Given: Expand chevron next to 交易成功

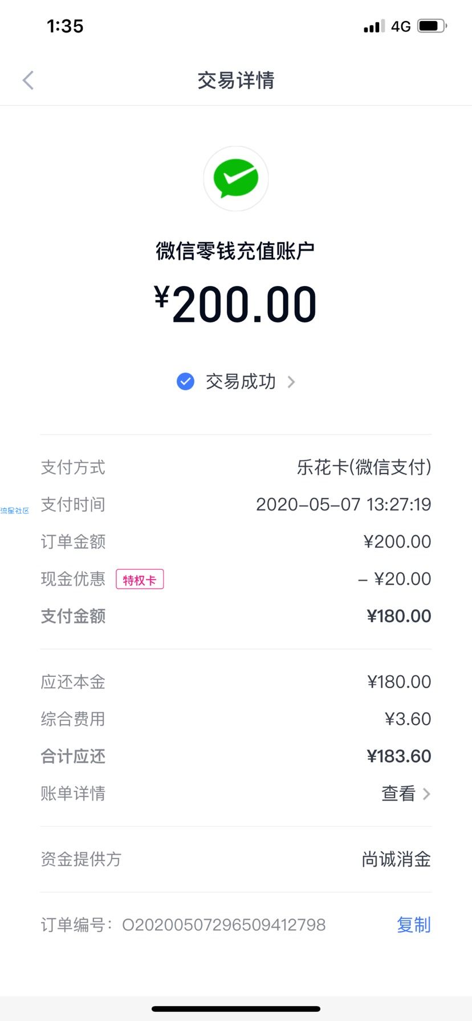Looking at the screenshot, I should 291,382.
